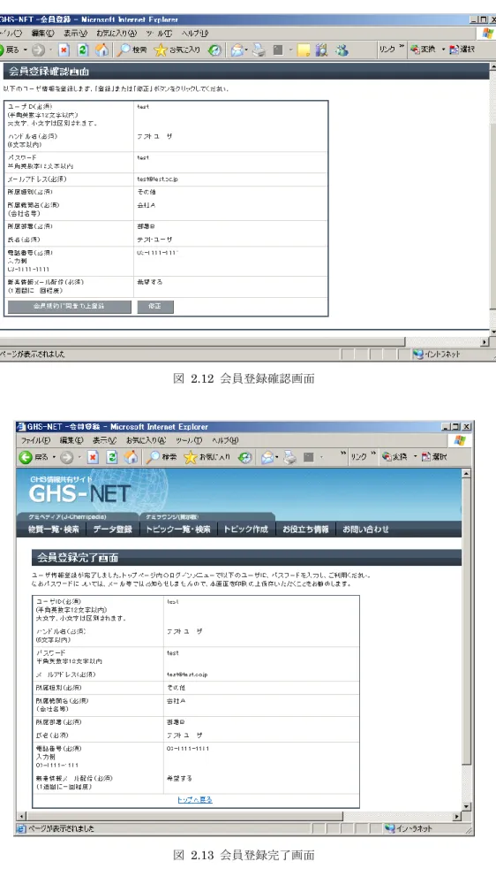Open the 編集 menu in the completion window
The height and width of the screenshot is (869, 496).
(71, 440)
